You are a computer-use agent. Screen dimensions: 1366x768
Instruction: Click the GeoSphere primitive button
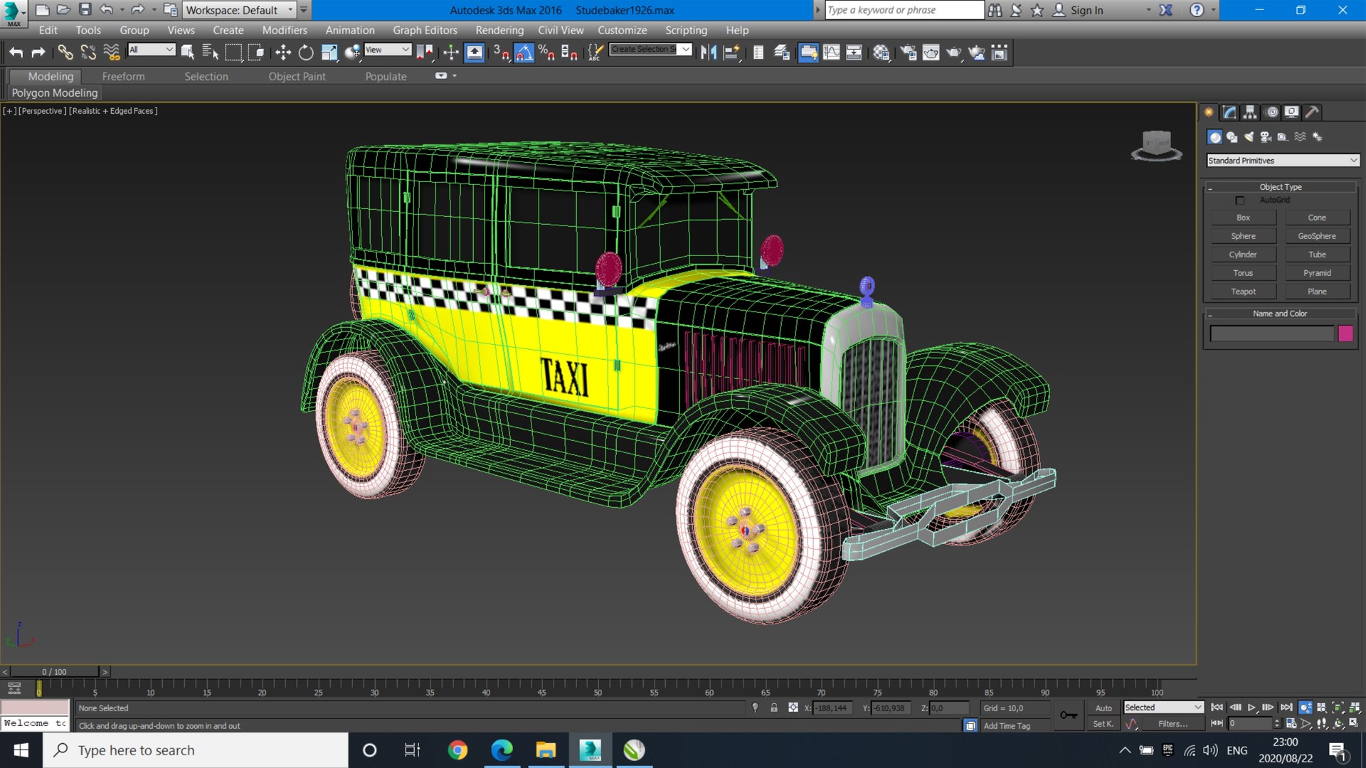coord(1317,236)
